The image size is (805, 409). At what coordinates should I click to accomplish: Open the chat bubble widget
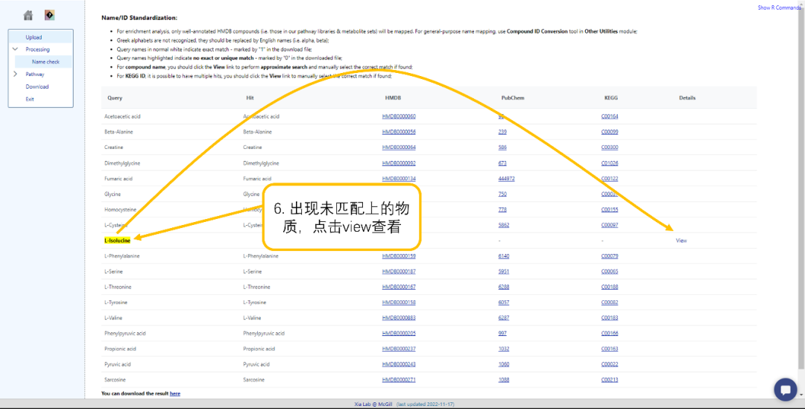785,390
